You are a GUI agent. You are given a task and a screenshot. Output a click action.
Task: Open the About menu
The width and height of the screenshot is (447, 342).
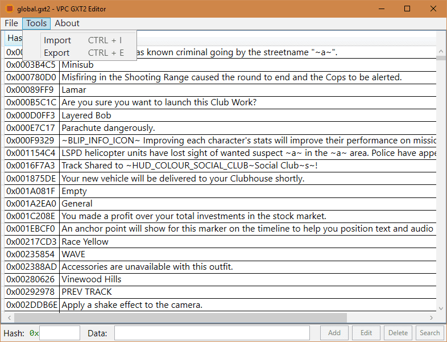click(67, 23)
